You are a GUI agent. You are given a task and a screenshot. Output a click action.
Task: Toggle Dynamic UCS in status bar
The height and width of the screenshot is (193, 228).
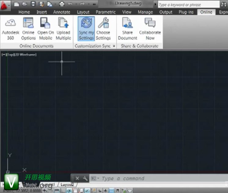pos(93,190)
